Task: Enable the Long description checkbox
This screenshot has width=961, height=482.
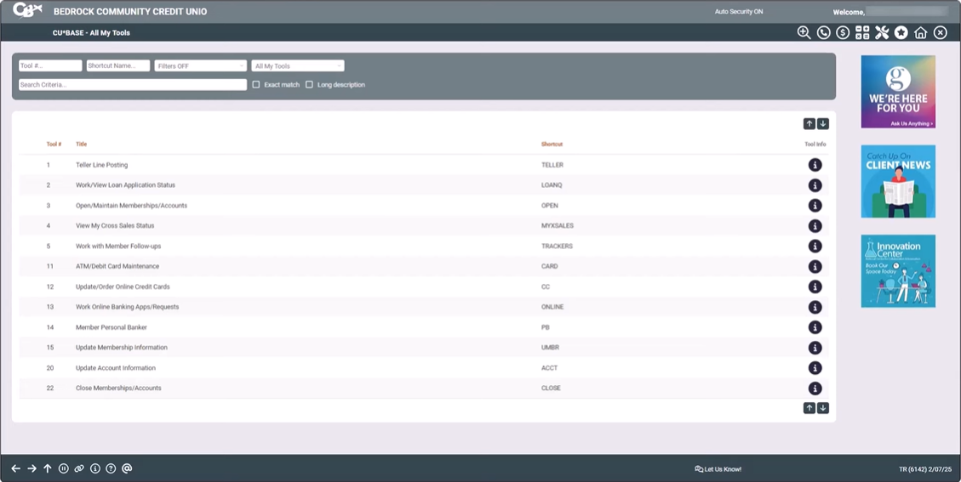Action: click(x=309, y=84)
